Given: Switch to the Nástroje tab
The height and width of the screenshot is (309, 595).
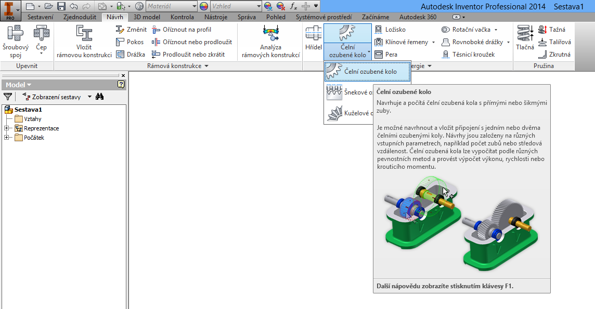Looking at the screenshot, I should point(216,17).
